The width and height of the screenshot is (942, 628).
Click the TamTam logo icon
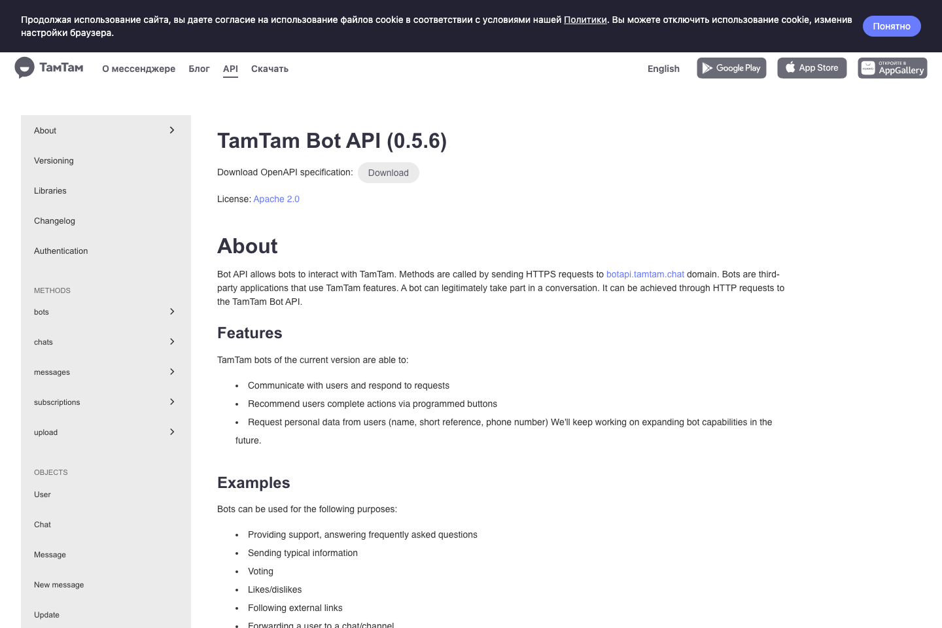click(x=25, y=67)
